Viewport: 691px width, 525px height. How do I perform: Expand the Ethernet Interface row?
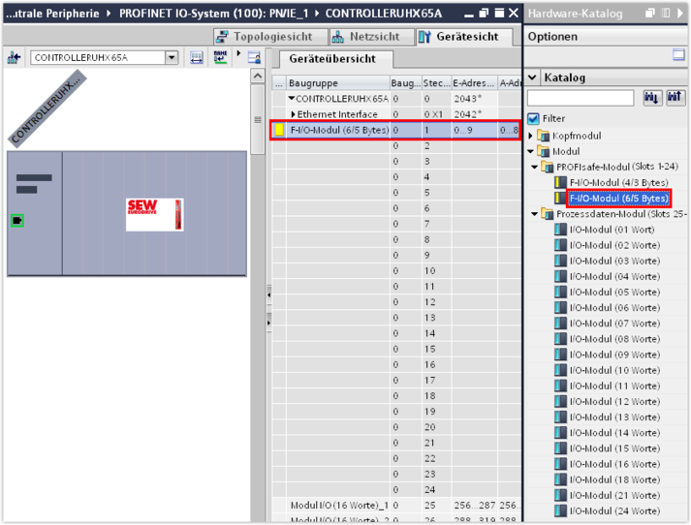[x=293, y=114]
